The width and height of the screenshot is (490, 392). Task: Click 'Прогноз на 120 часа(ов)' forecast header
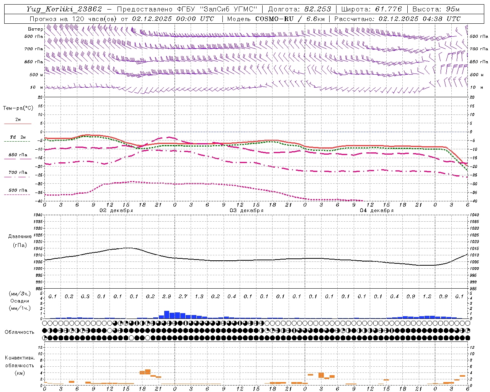point(73,19)
